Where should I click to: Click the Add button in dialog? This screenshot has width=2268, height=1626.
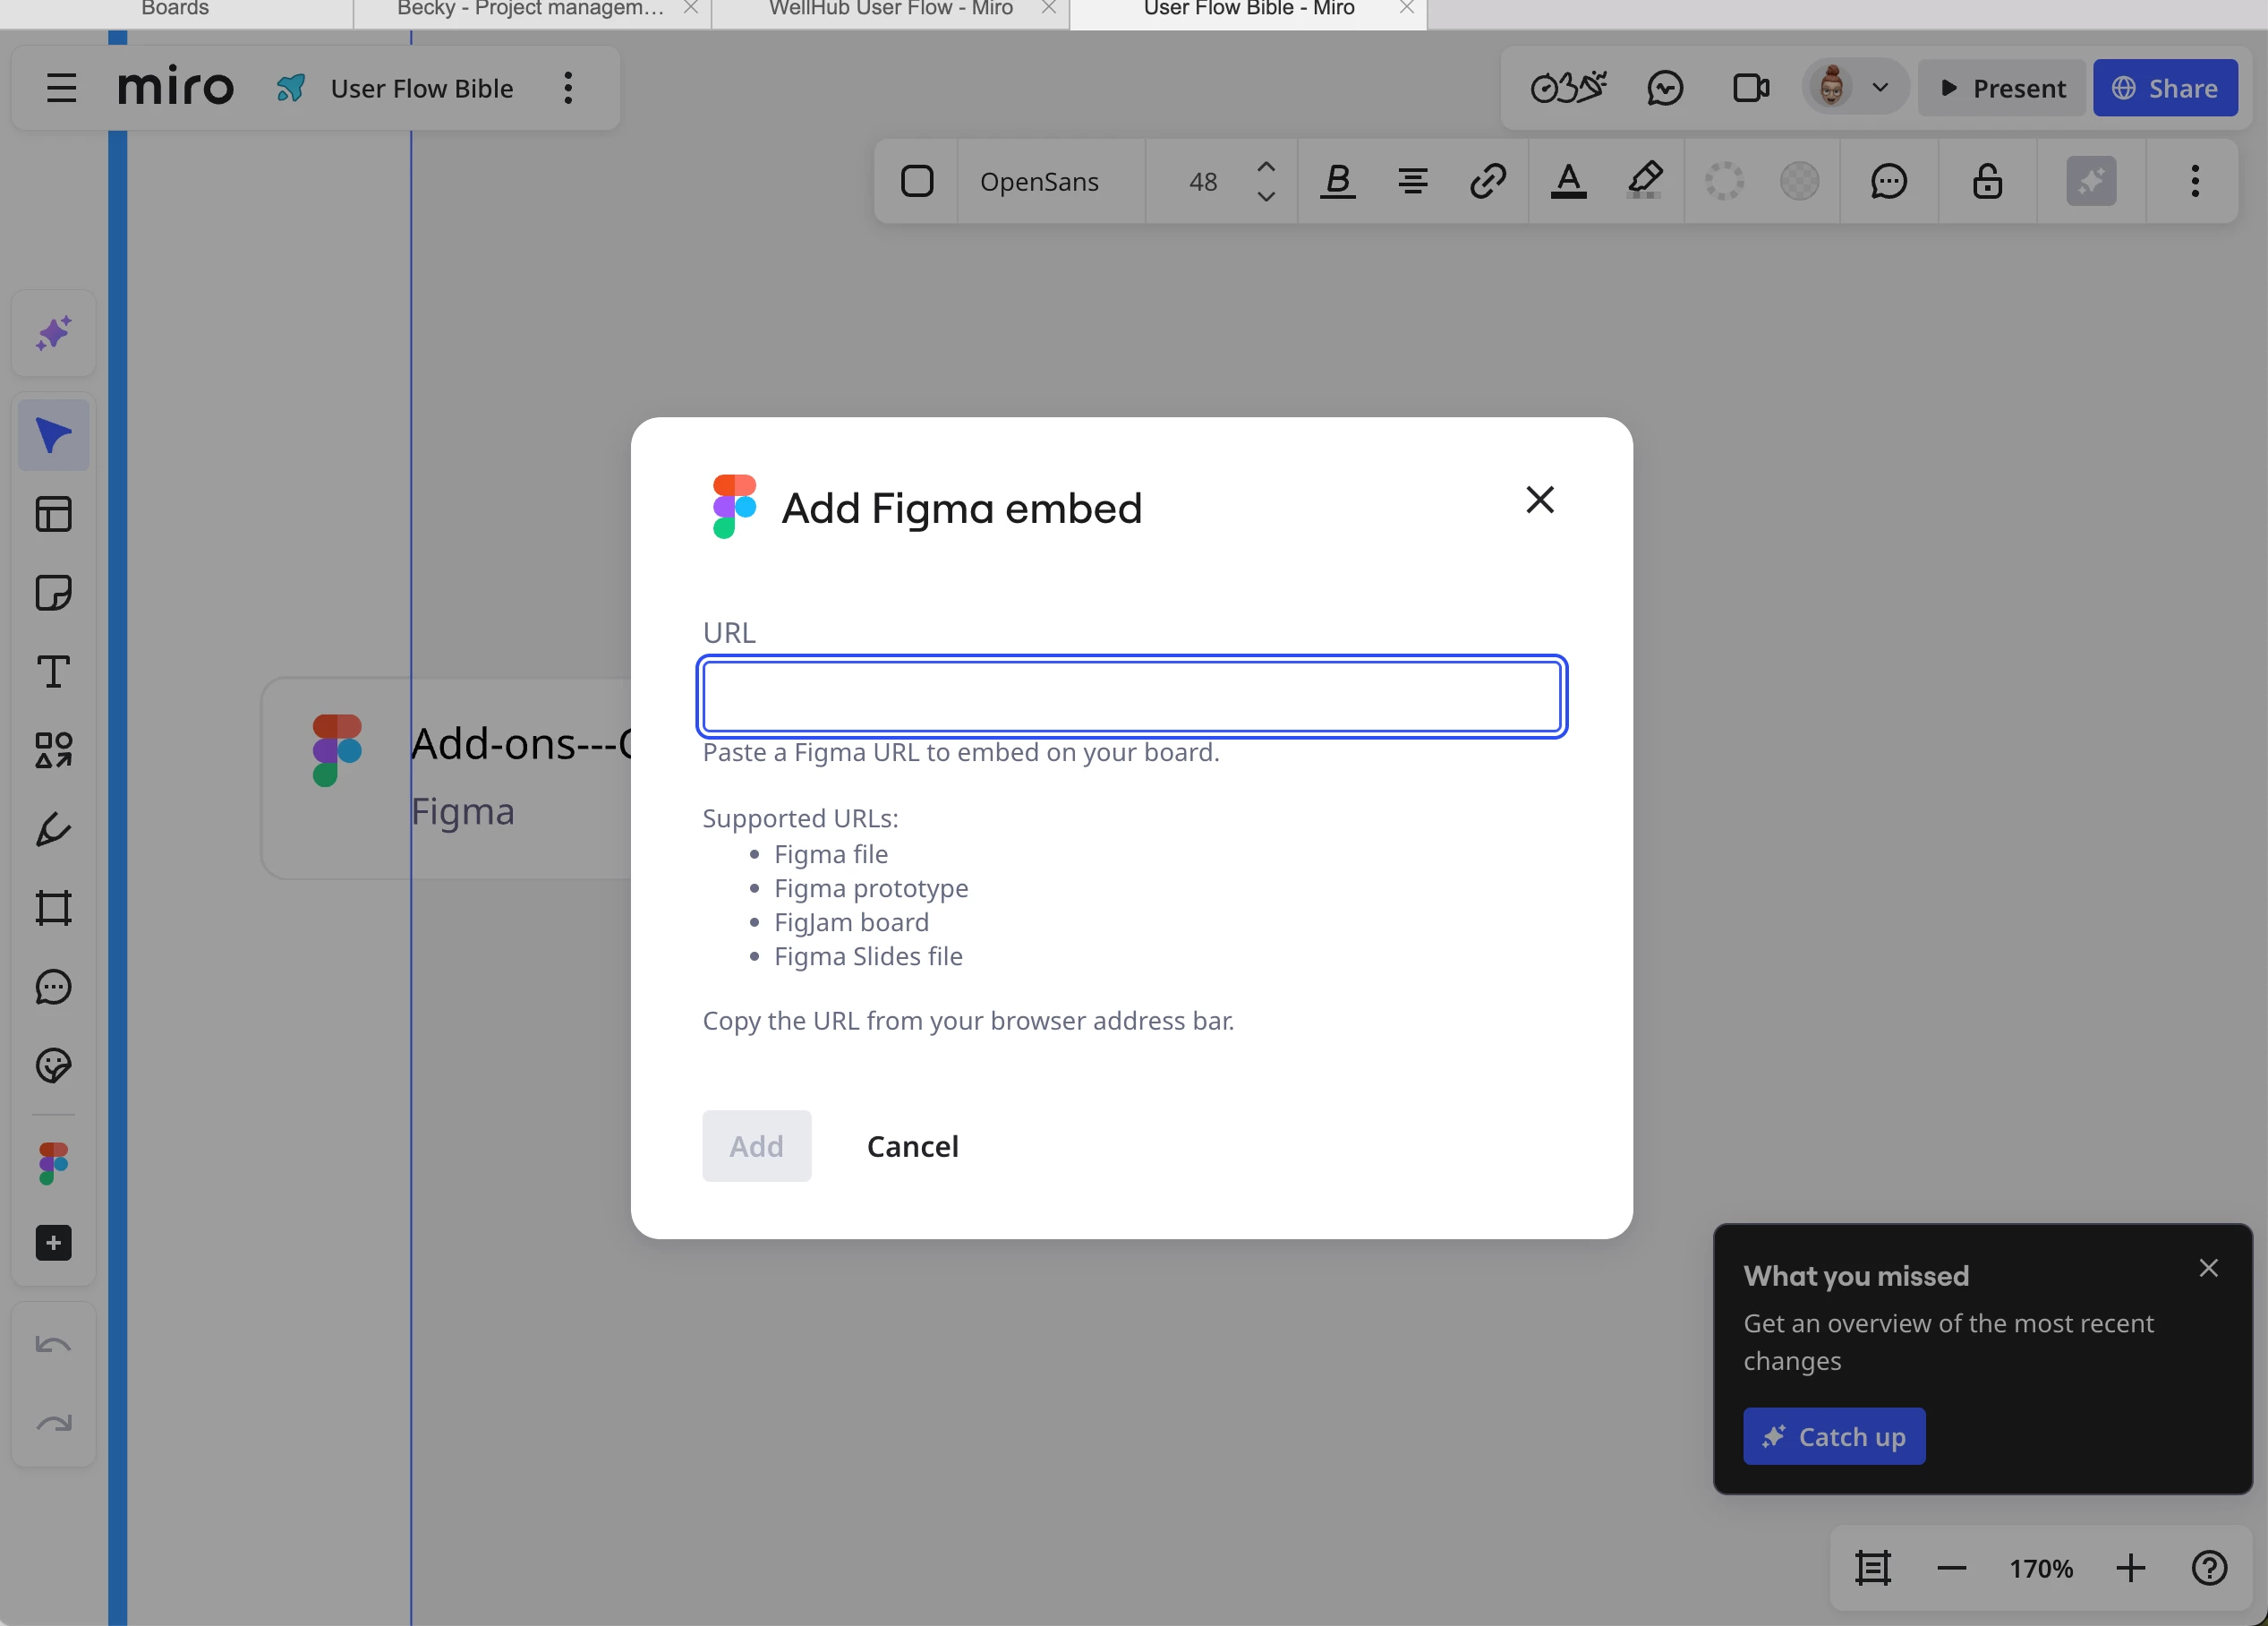757,1146
